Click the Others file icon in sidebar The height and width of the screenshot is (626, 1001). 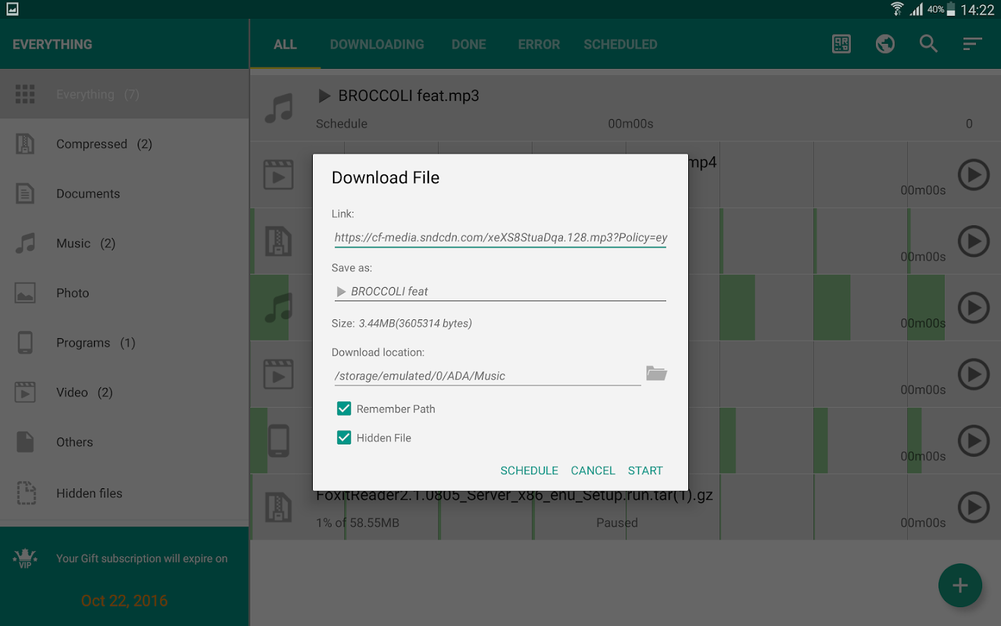click(x=25, y=442)
